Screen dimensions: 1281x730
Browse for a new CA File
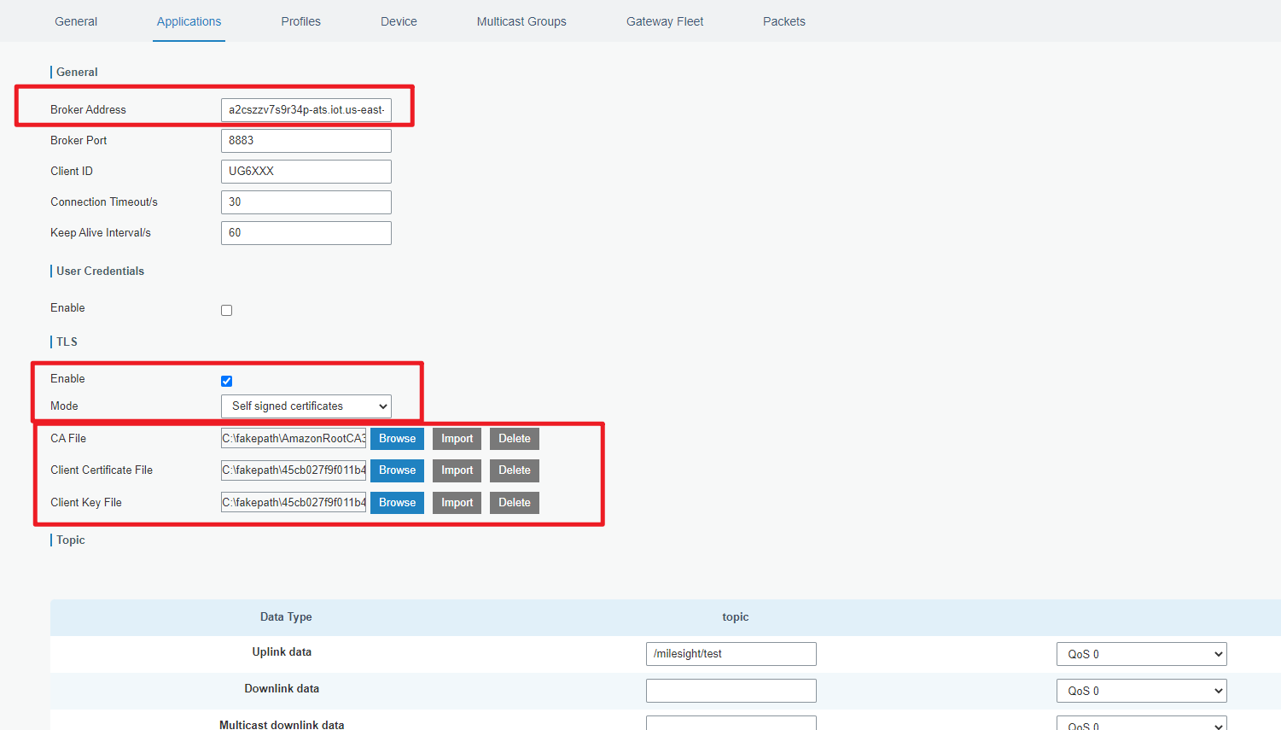(397, 438)
